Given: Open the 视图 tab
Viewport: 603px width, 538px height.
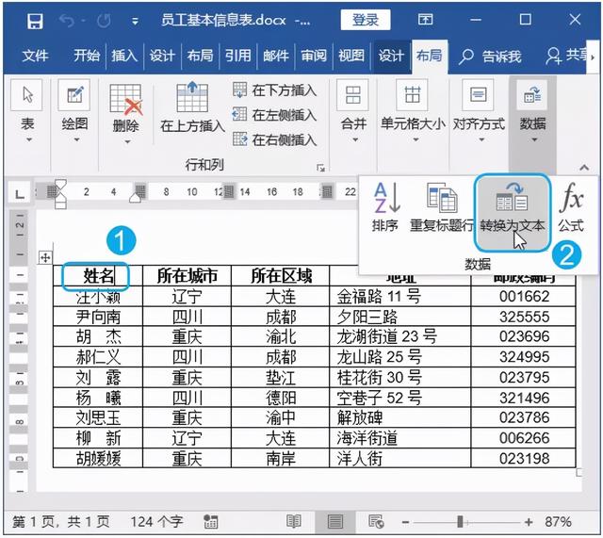Looking at the screenshot, I should [351, 56].
